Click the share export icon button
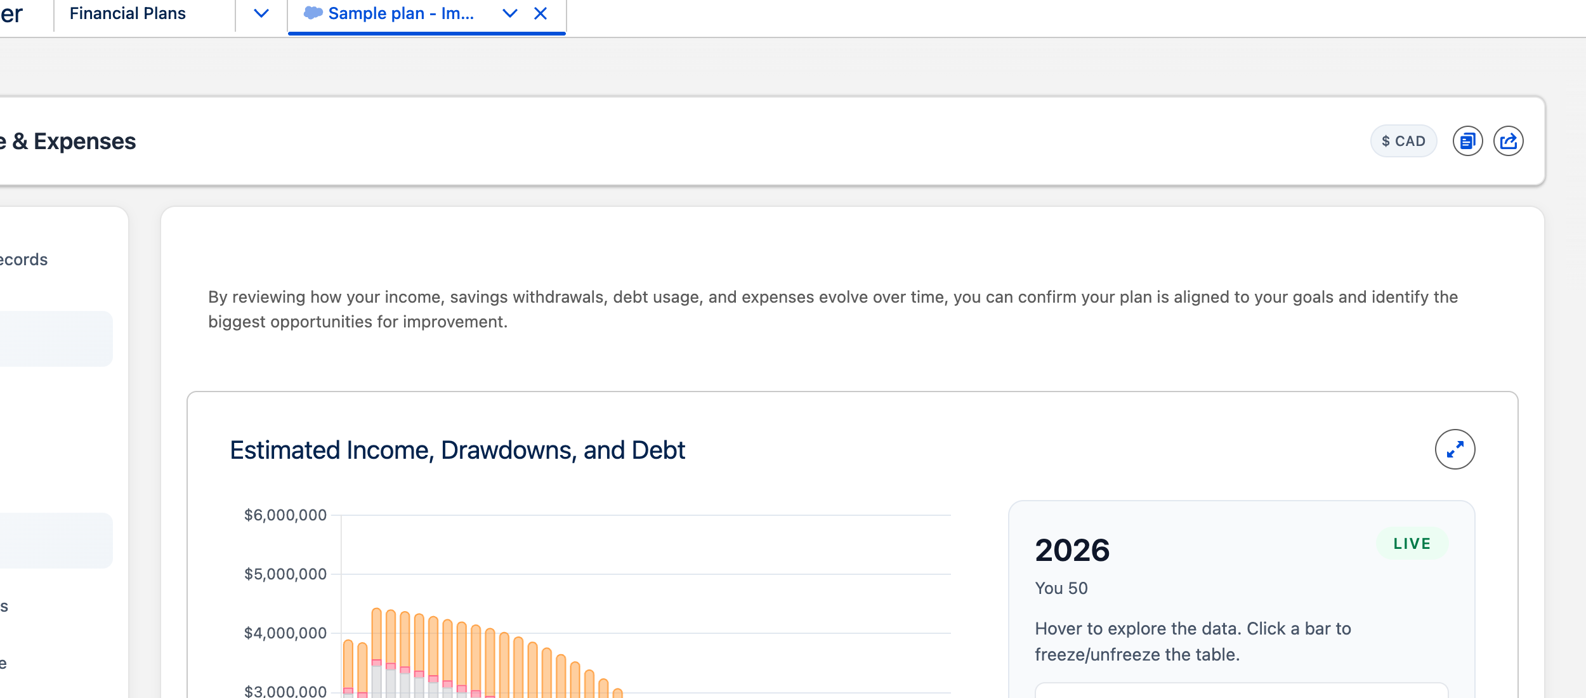 1509,141
